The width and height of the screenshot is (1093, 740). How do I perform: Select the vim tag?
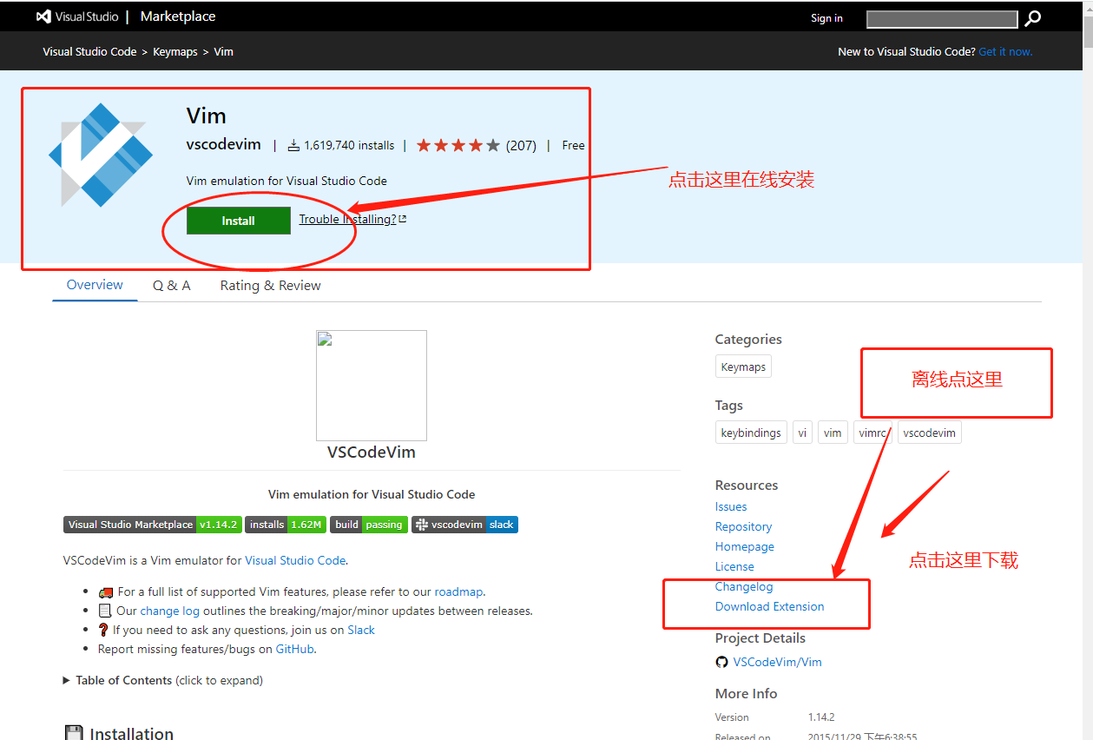coord(833,433)
